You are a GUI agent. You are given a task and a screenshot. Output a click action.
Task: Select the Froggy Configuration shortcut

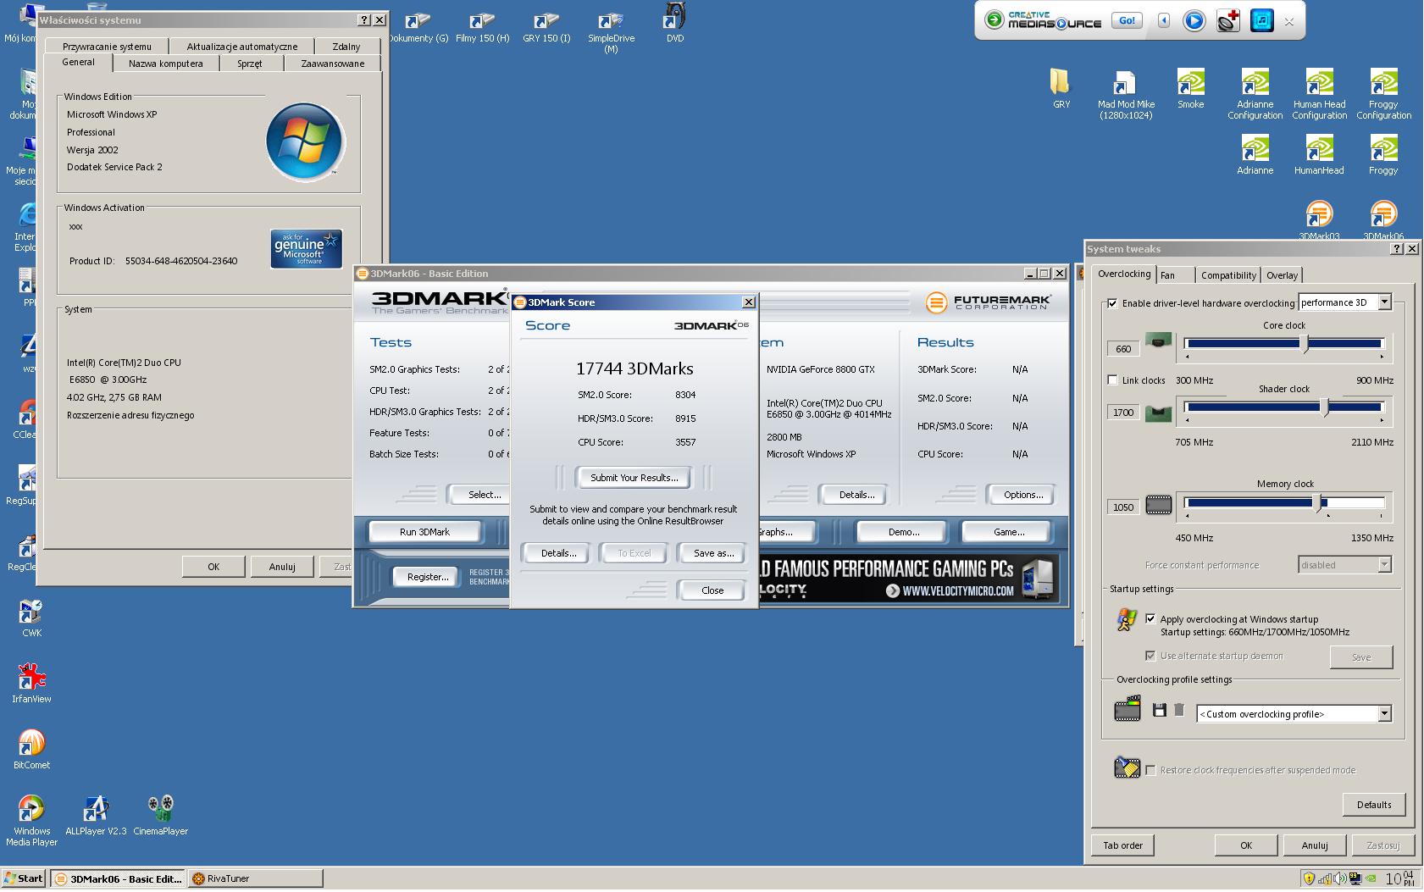[x=1383, y=95]
